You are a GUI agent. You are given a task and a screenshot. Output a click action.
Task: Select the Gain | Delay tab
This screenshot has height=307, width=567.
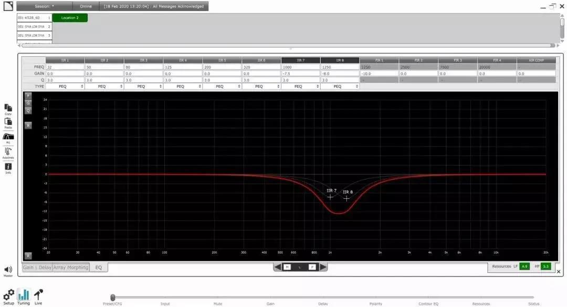click(37, 268)
